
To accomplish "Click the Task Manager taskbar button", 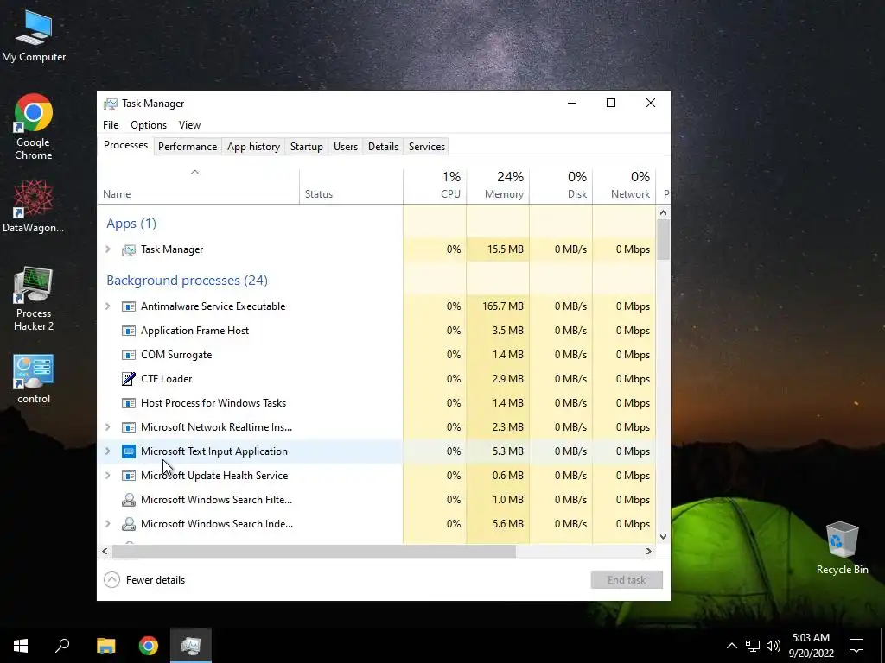I will click(191, 646).
